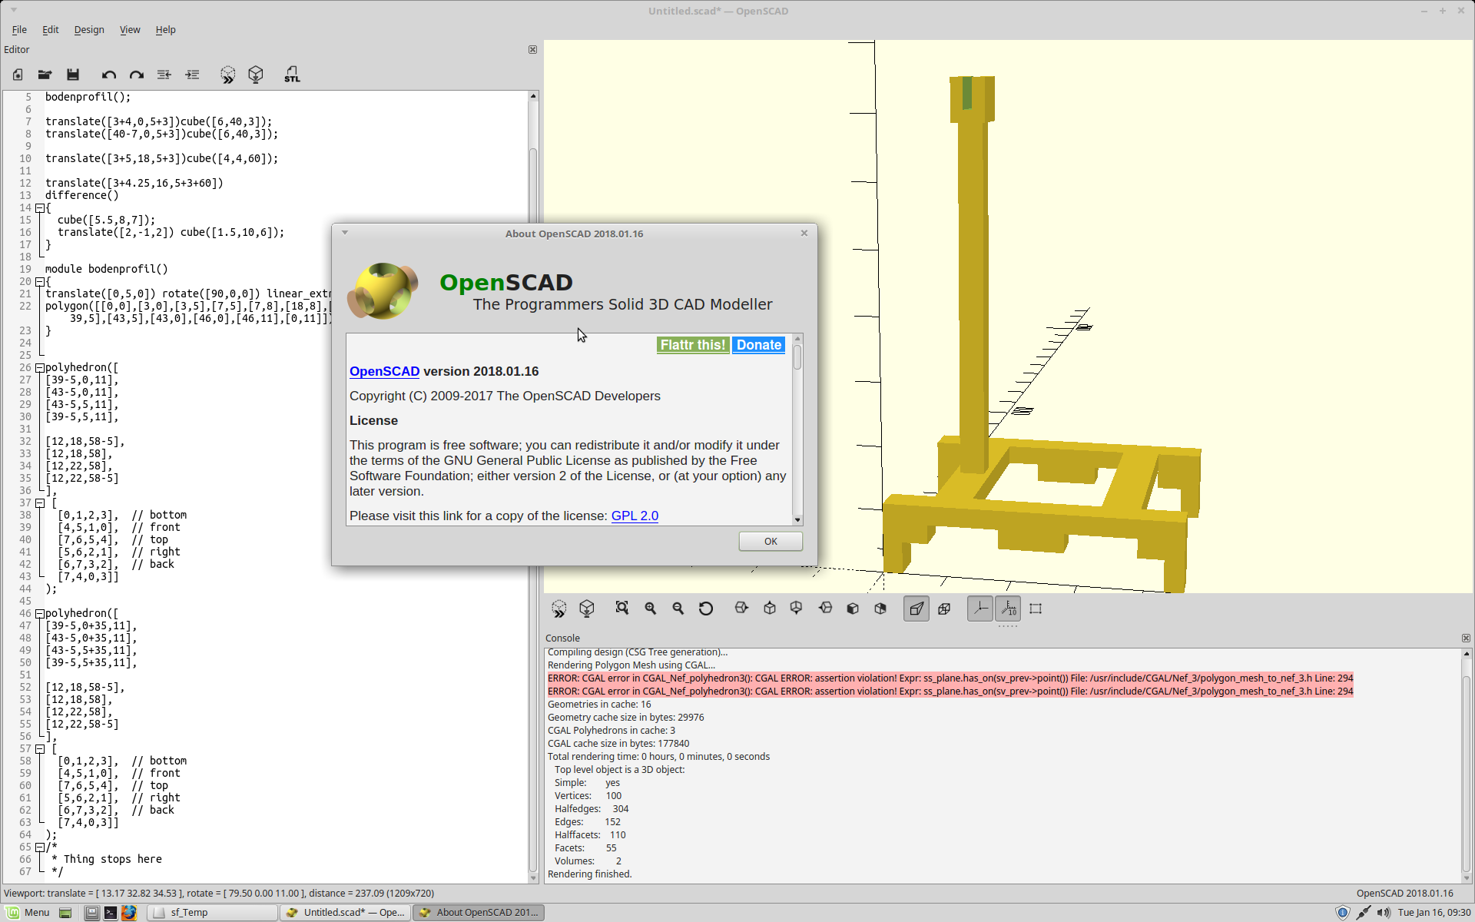Open the GPL 2.0 license link

[635, 516]
